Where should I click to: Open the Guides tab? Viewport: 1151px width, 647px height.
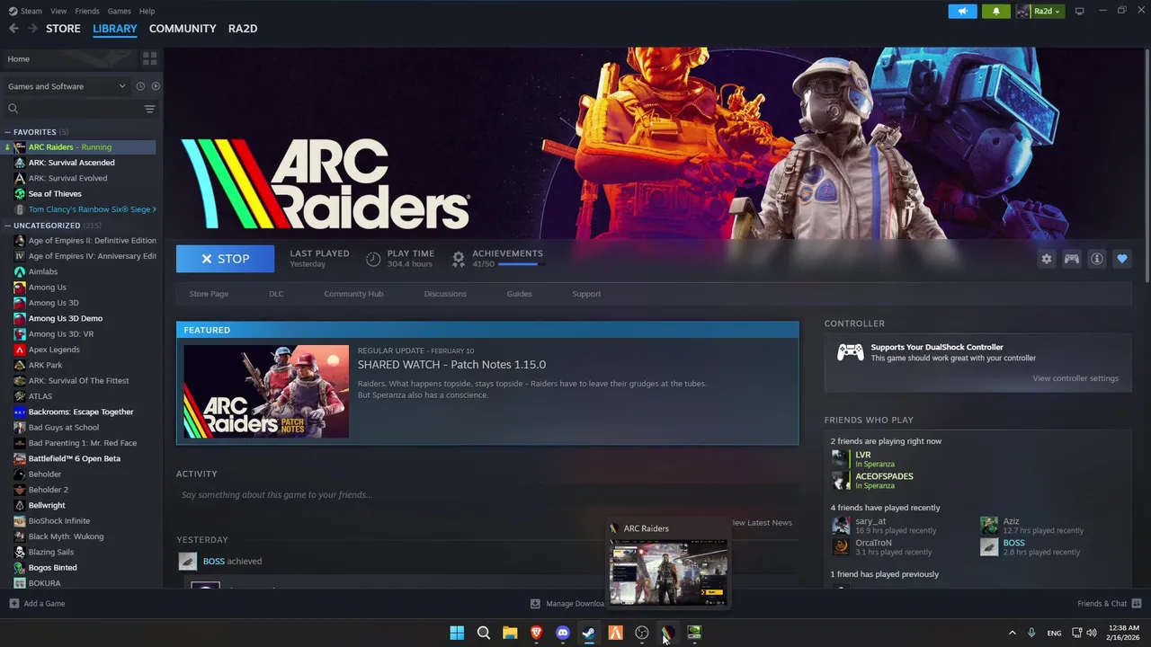pyautogui.click(x=520, y=294)
